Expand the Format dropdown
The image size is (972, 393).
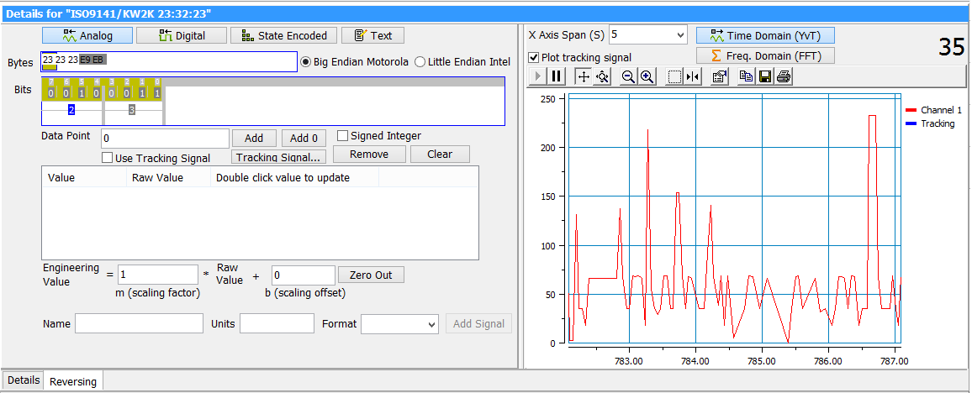coord(431,324)
